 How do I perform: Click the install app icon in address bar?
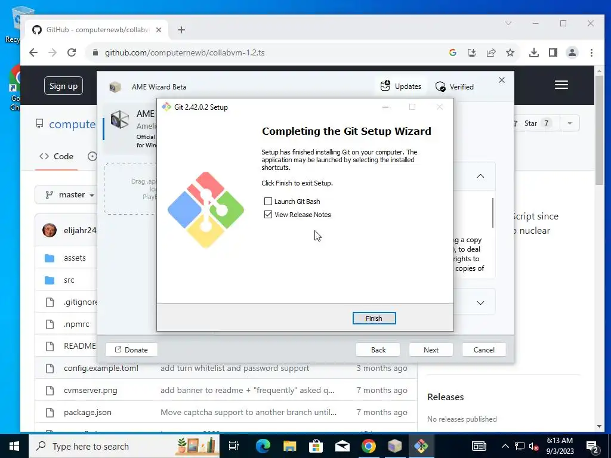tap(472, 52)
